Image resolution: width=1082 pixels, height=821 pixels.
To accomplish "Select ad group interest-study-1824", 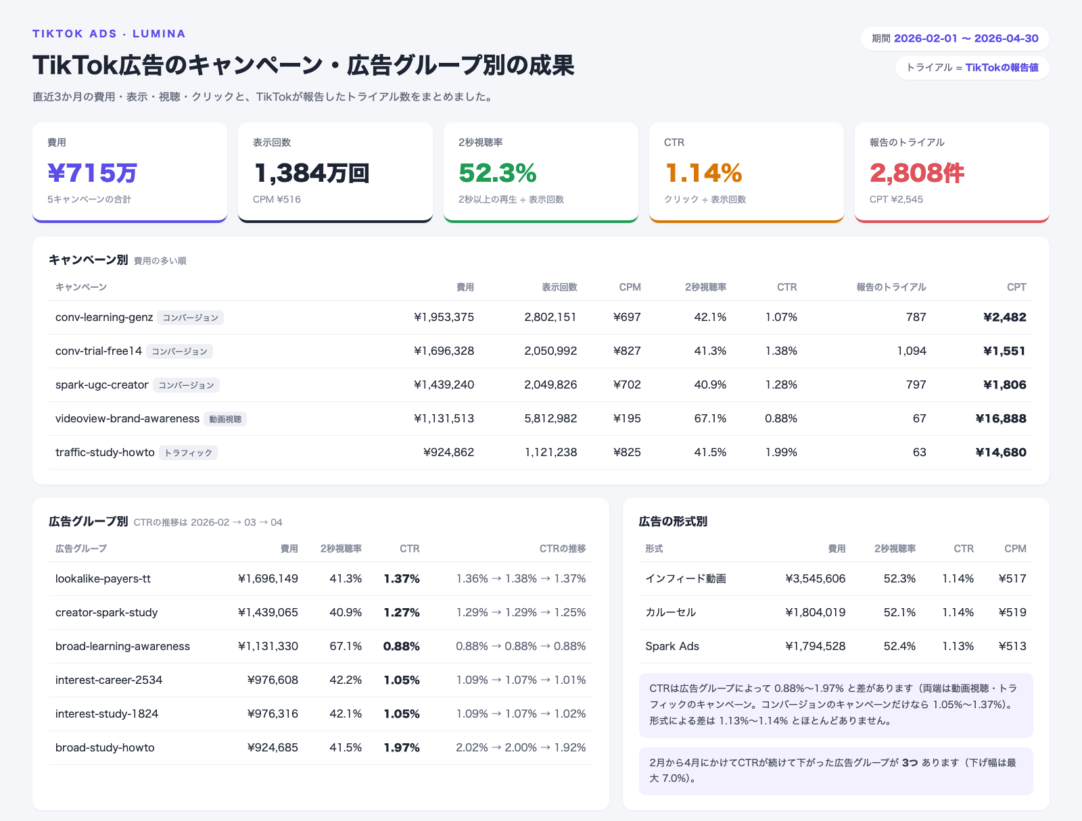I will pos(107,714).
